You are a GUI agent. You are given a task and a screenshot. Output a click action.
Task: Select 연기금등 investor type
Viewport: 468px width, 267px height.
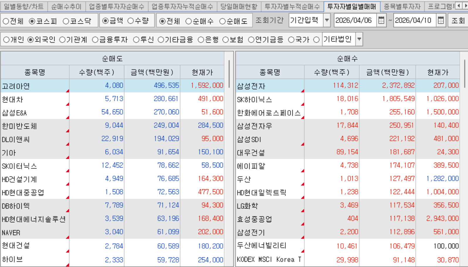pos(251,40)
